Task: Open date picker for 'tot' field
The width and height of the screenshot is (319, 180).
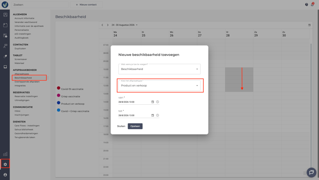Action: coord(152,115)
